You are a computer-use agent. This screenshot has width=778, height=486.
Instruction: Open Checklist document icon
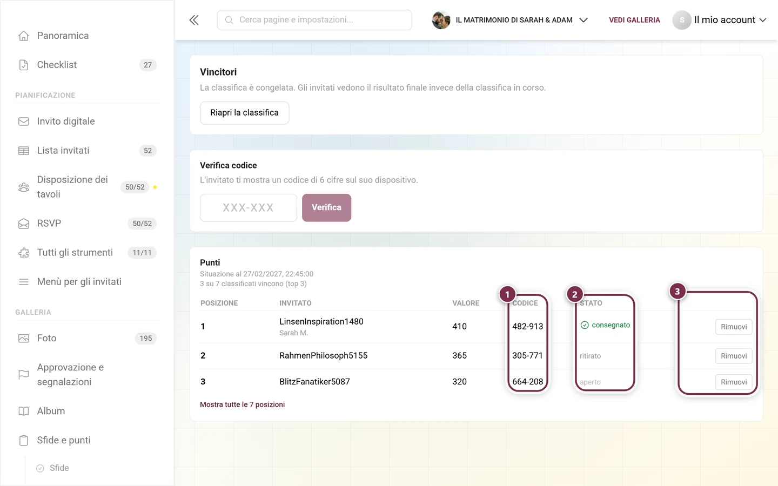pos(24,65)
